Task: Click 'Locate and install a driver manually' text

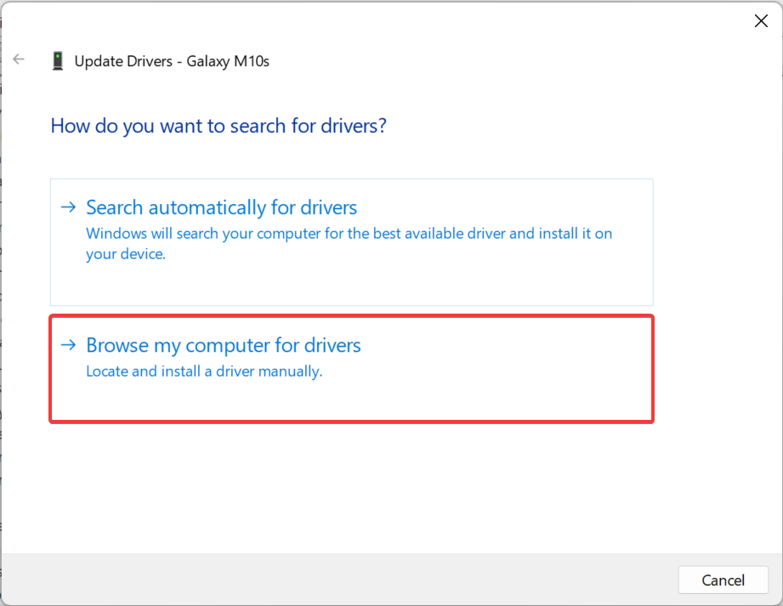Action: click(x=204, y=371)
